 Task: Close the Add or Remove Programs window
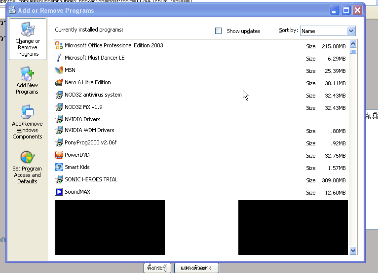(x=357, y=10)
